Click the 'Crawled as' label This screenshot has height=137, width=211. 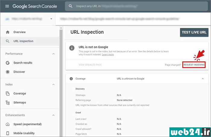[81, 124]
